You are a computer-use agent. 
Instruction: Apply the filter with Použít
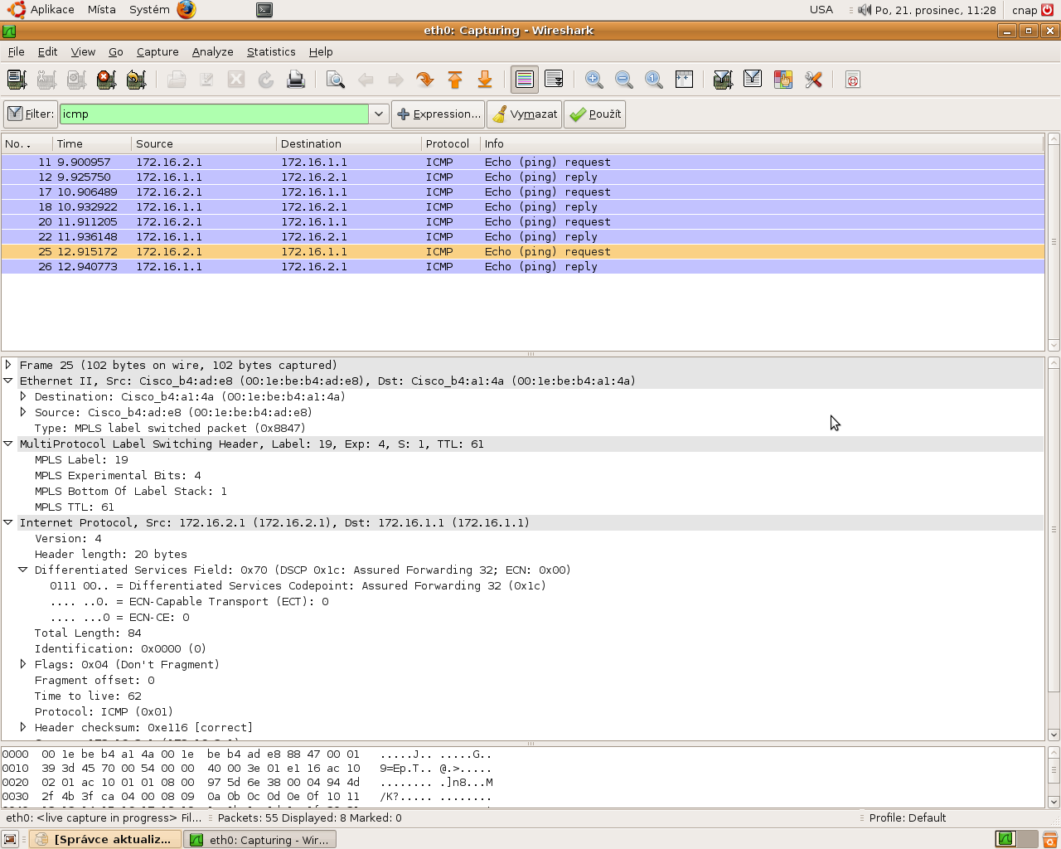pos(595,114)
